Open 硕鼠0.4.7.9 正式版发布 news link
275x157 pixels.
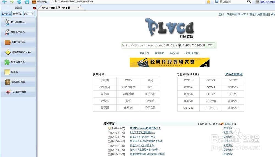(142, 146)
